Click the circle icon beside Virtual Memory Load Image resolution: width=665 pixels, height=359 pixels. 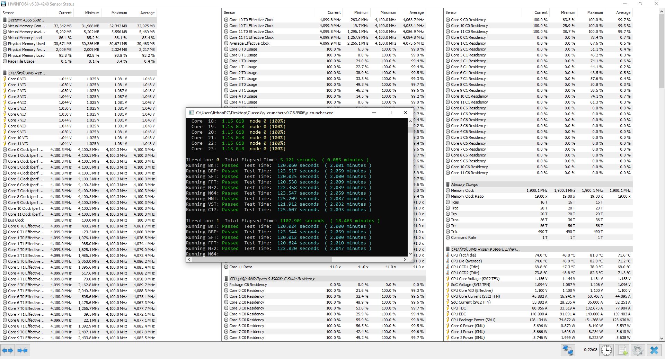click(5, 38)
